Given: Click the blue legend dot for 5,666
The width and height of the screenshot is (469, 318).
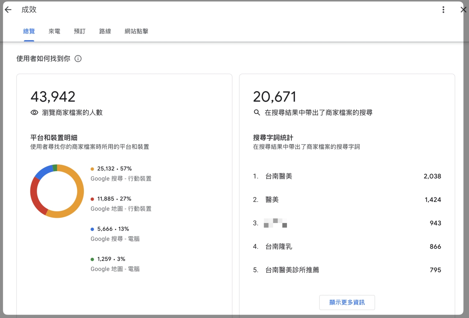Looking at the screenshot, I should tap(92, 229).
